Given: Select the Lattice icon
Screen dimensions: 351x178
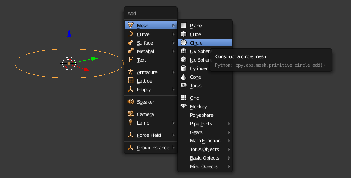Looking at the screenshot, I should tap(131, 80).
